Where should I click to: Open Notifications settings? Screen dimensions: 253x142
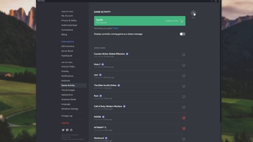pos(67,76)
